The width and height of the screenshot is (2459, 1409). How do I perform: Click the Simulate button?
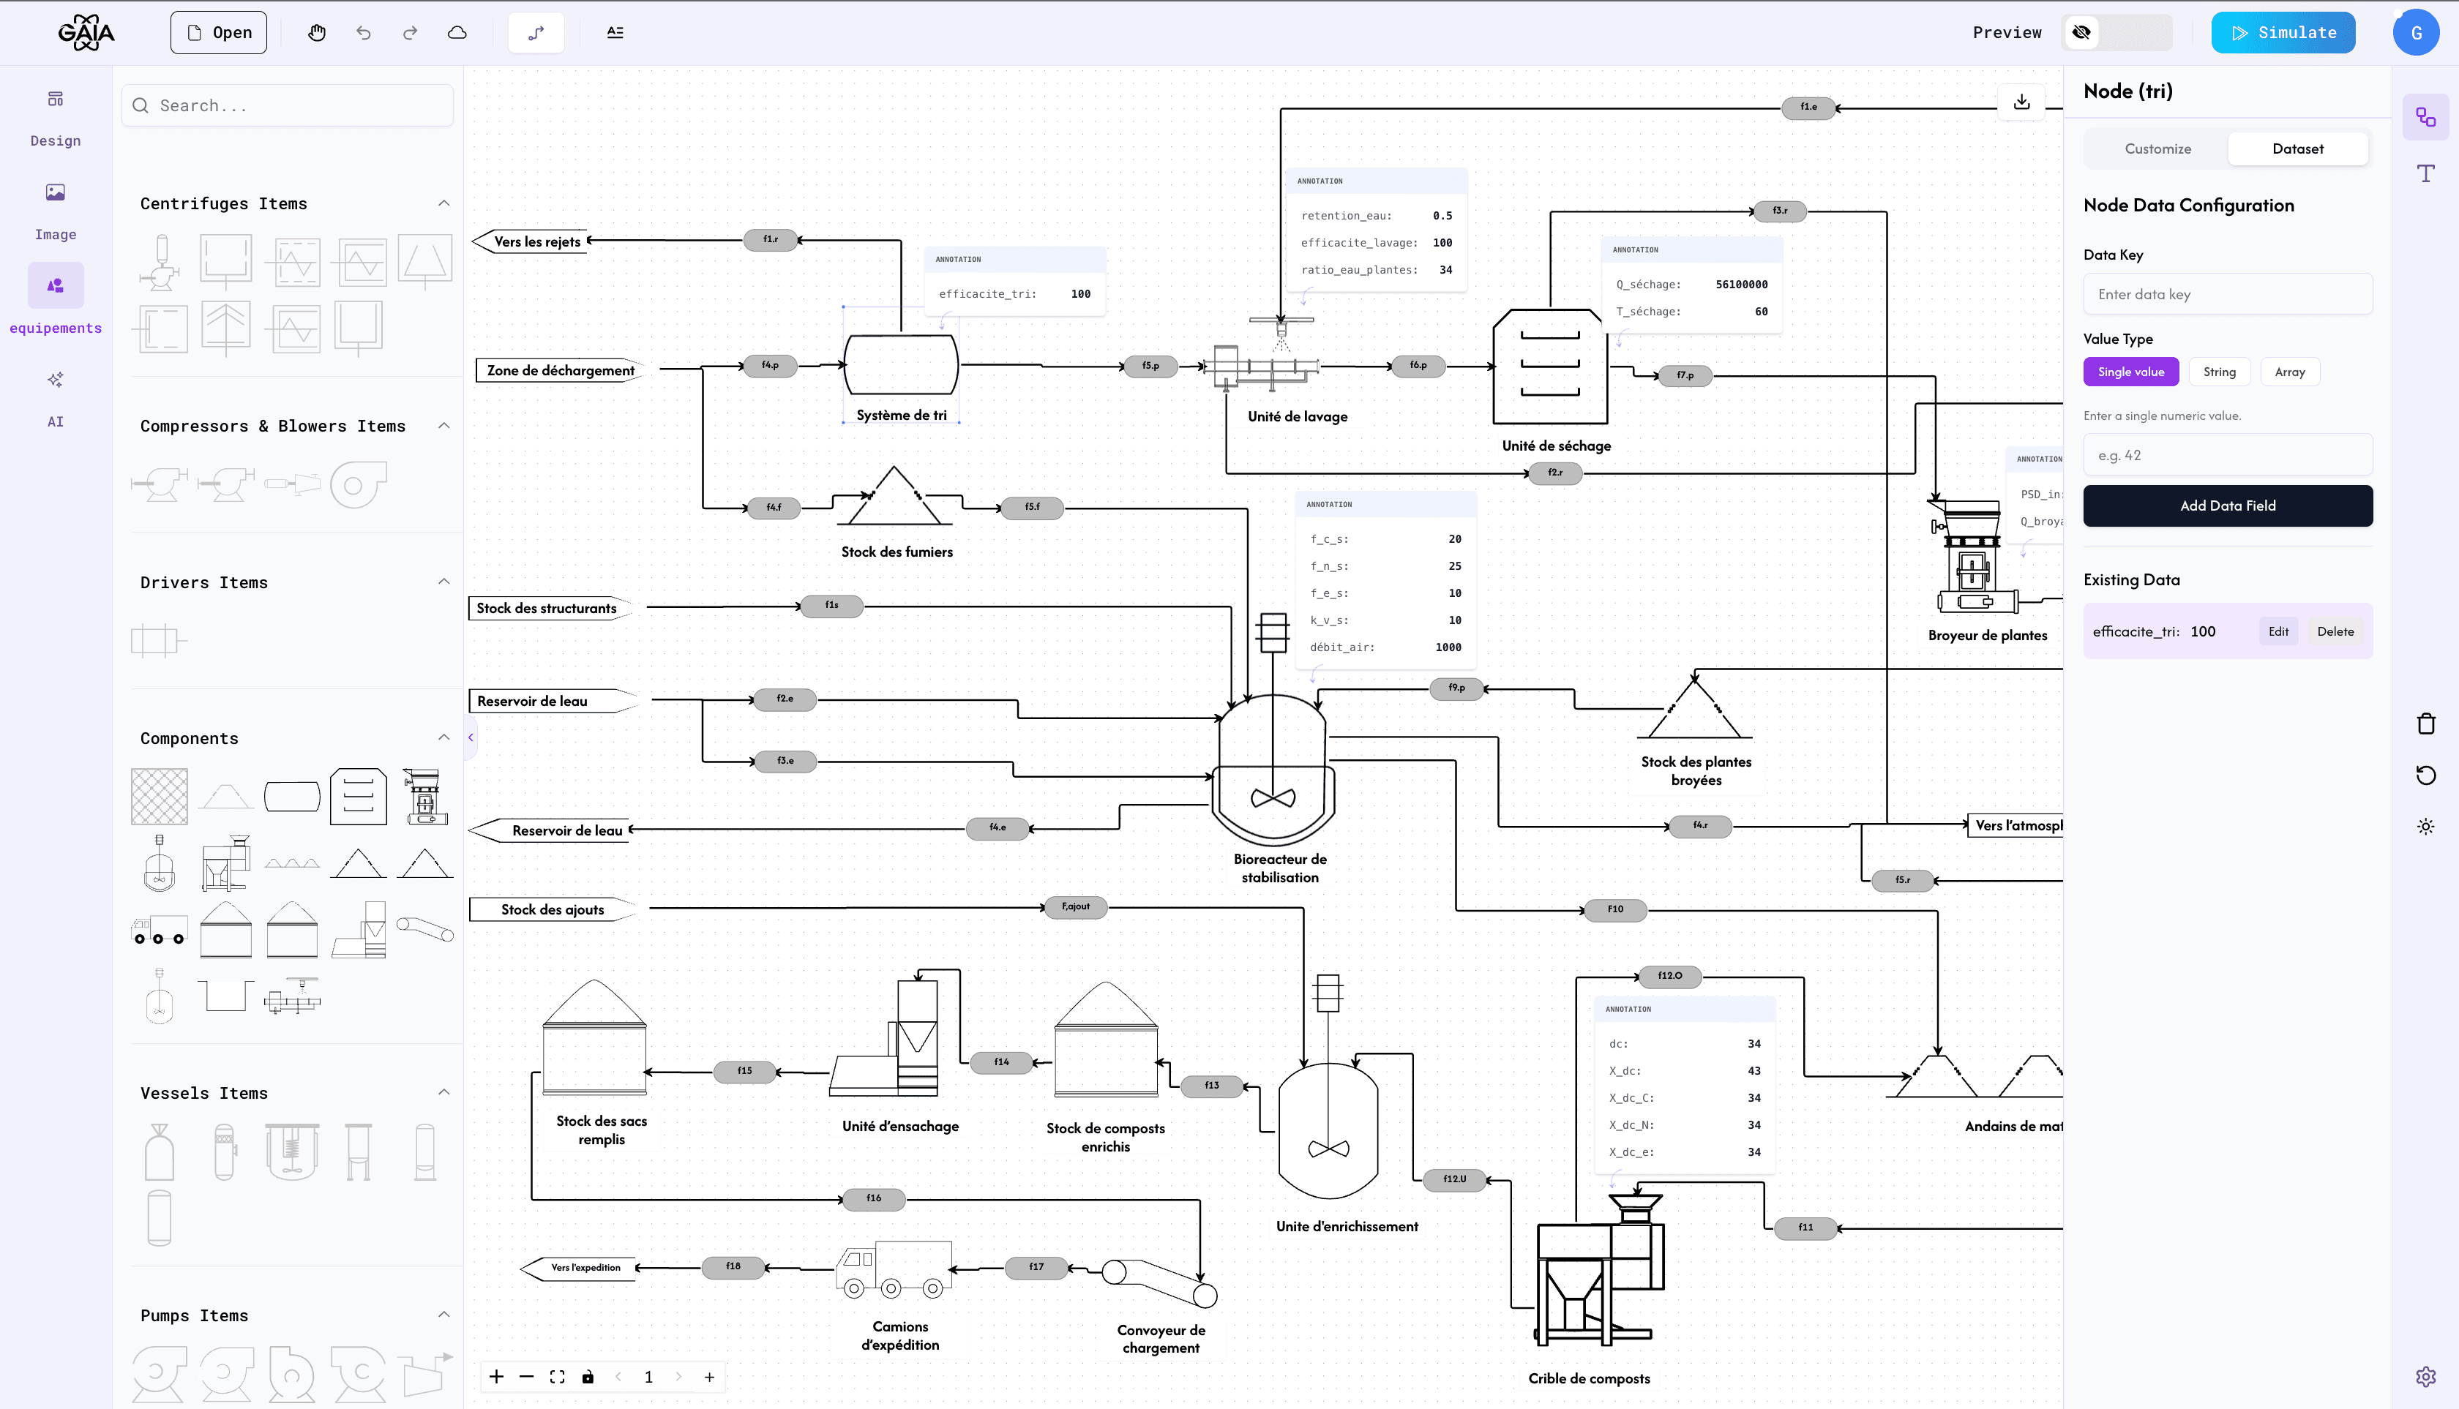(2283, 33)
